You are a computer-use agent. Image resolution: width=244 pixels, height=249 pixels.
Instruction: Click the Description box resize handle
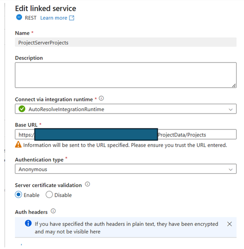coord(234,85)
